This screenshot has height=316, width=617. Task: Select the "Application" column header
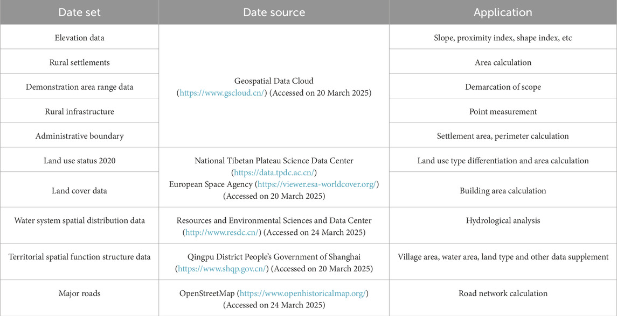(x=503, y=12)
